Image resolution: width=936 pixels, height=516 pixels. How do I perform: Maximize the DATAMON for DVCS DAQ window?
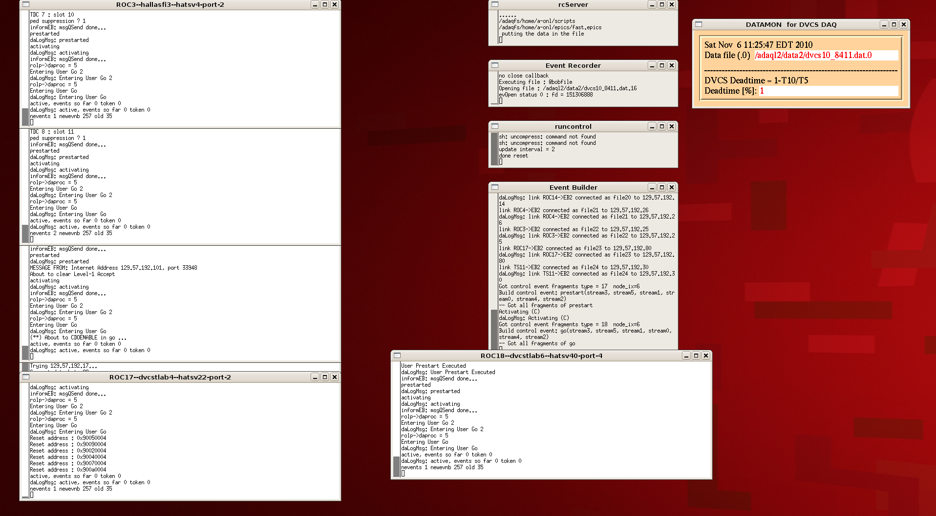pos(894,24)
